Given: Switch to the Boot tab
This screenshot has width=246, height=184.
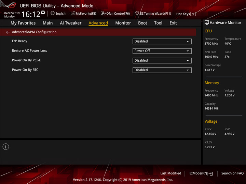Looking at the screenshot, I should (x=142, y=23).
